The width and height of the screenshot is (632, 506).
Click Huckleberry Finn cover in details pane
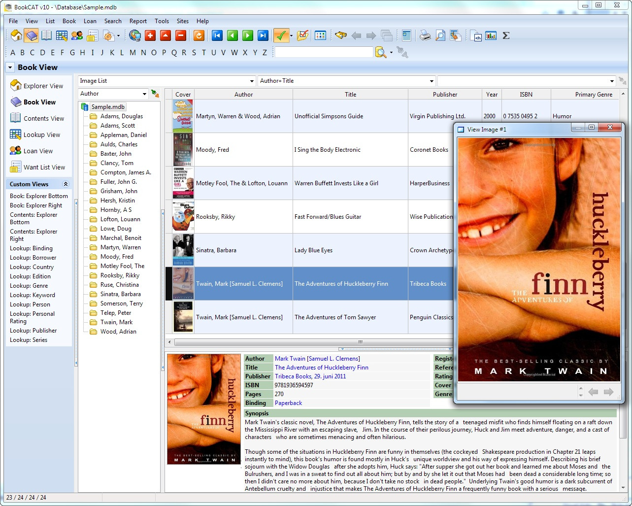point(204,409)
